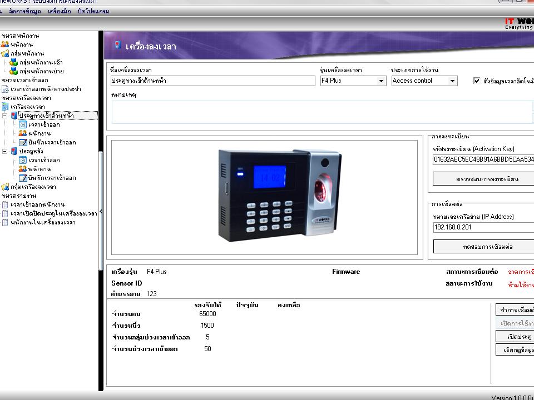Click the กลุ่มเครื่องลงเวลา folder icon
The height and width of the screenshot is (400, 534).
coord(5,187)
